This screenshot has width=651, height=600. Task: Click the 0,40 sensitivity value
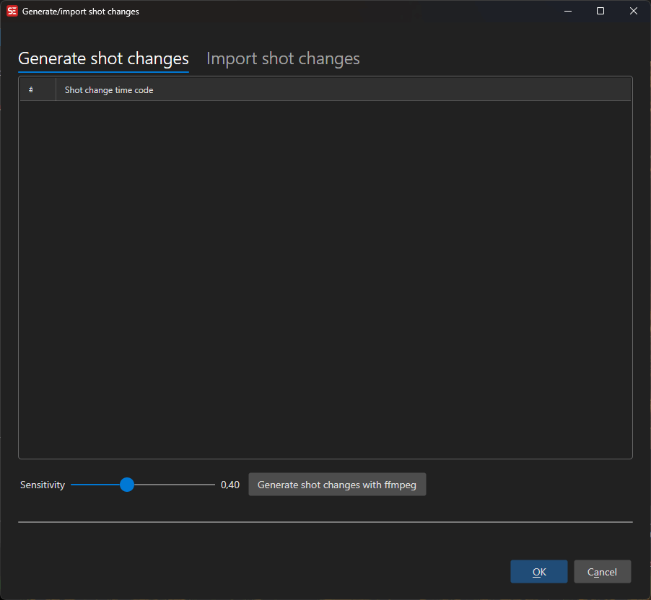[230, 485]
